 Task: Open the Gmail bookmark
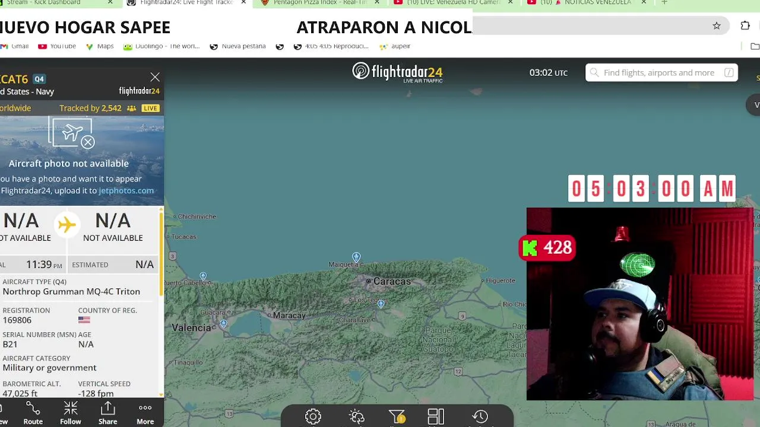pos(15,46)
